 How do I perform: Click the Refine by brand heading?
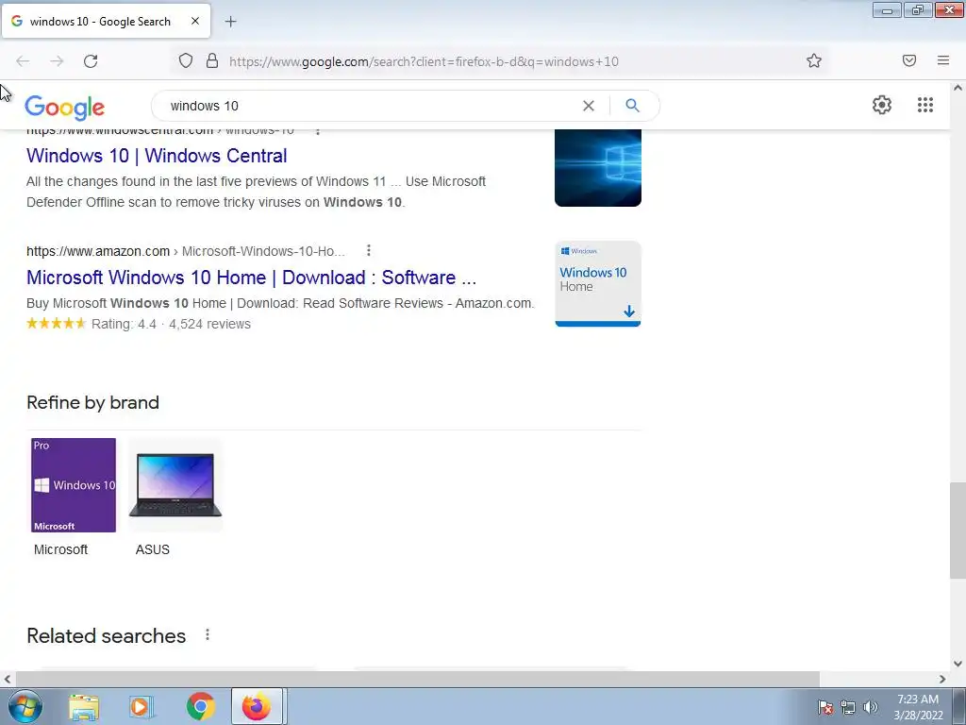pyautogui.click(x=93, y=402)
